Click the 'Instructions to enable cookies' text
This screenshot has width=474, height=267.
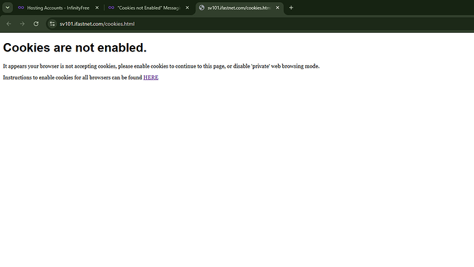point(73,77)
